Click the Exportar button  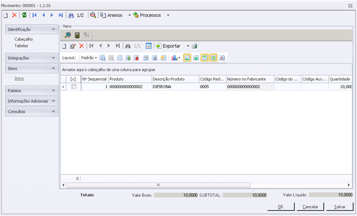click(x=168, y=46)
